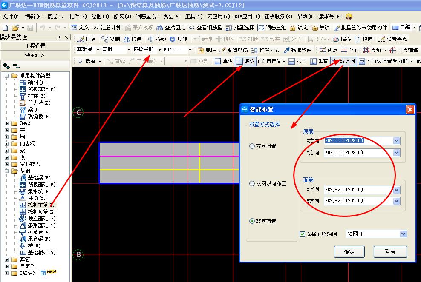Click the 复制 copy tool
Screen dimensions: 421x282
point(111,39)
